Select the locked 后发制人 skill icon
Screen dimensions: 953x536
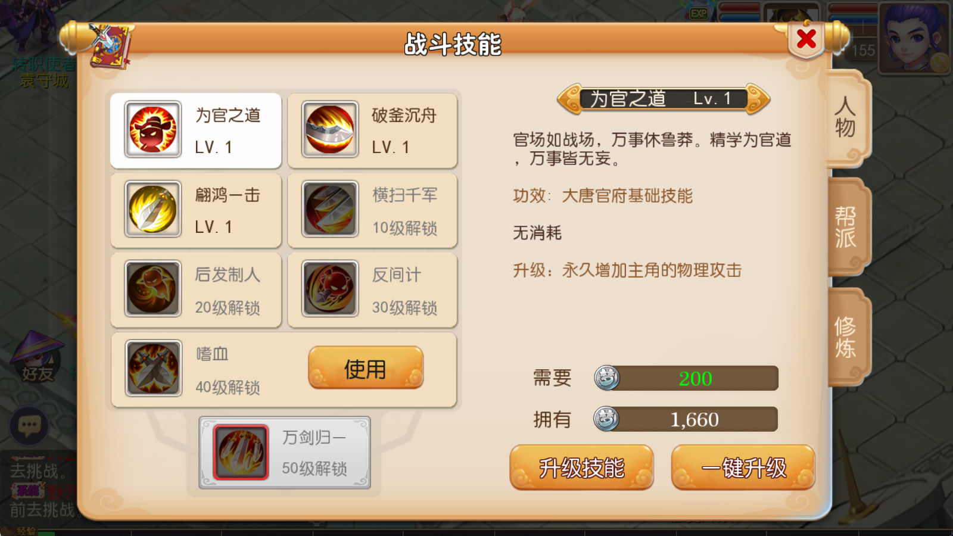point(153,289)
